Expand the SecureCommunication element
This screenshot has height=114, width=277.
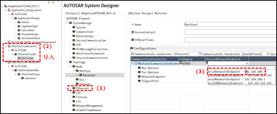click(71, 40)
